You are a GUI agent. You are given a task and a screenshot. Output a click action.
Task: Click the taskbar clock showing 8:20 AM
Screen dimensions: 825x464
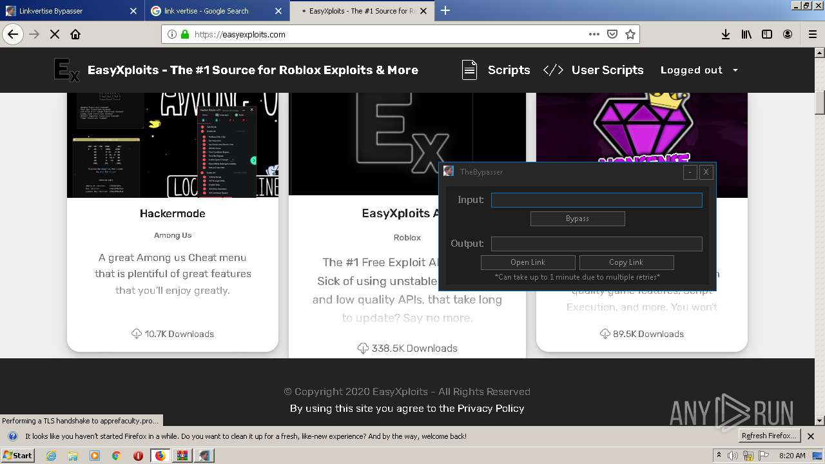792,456
